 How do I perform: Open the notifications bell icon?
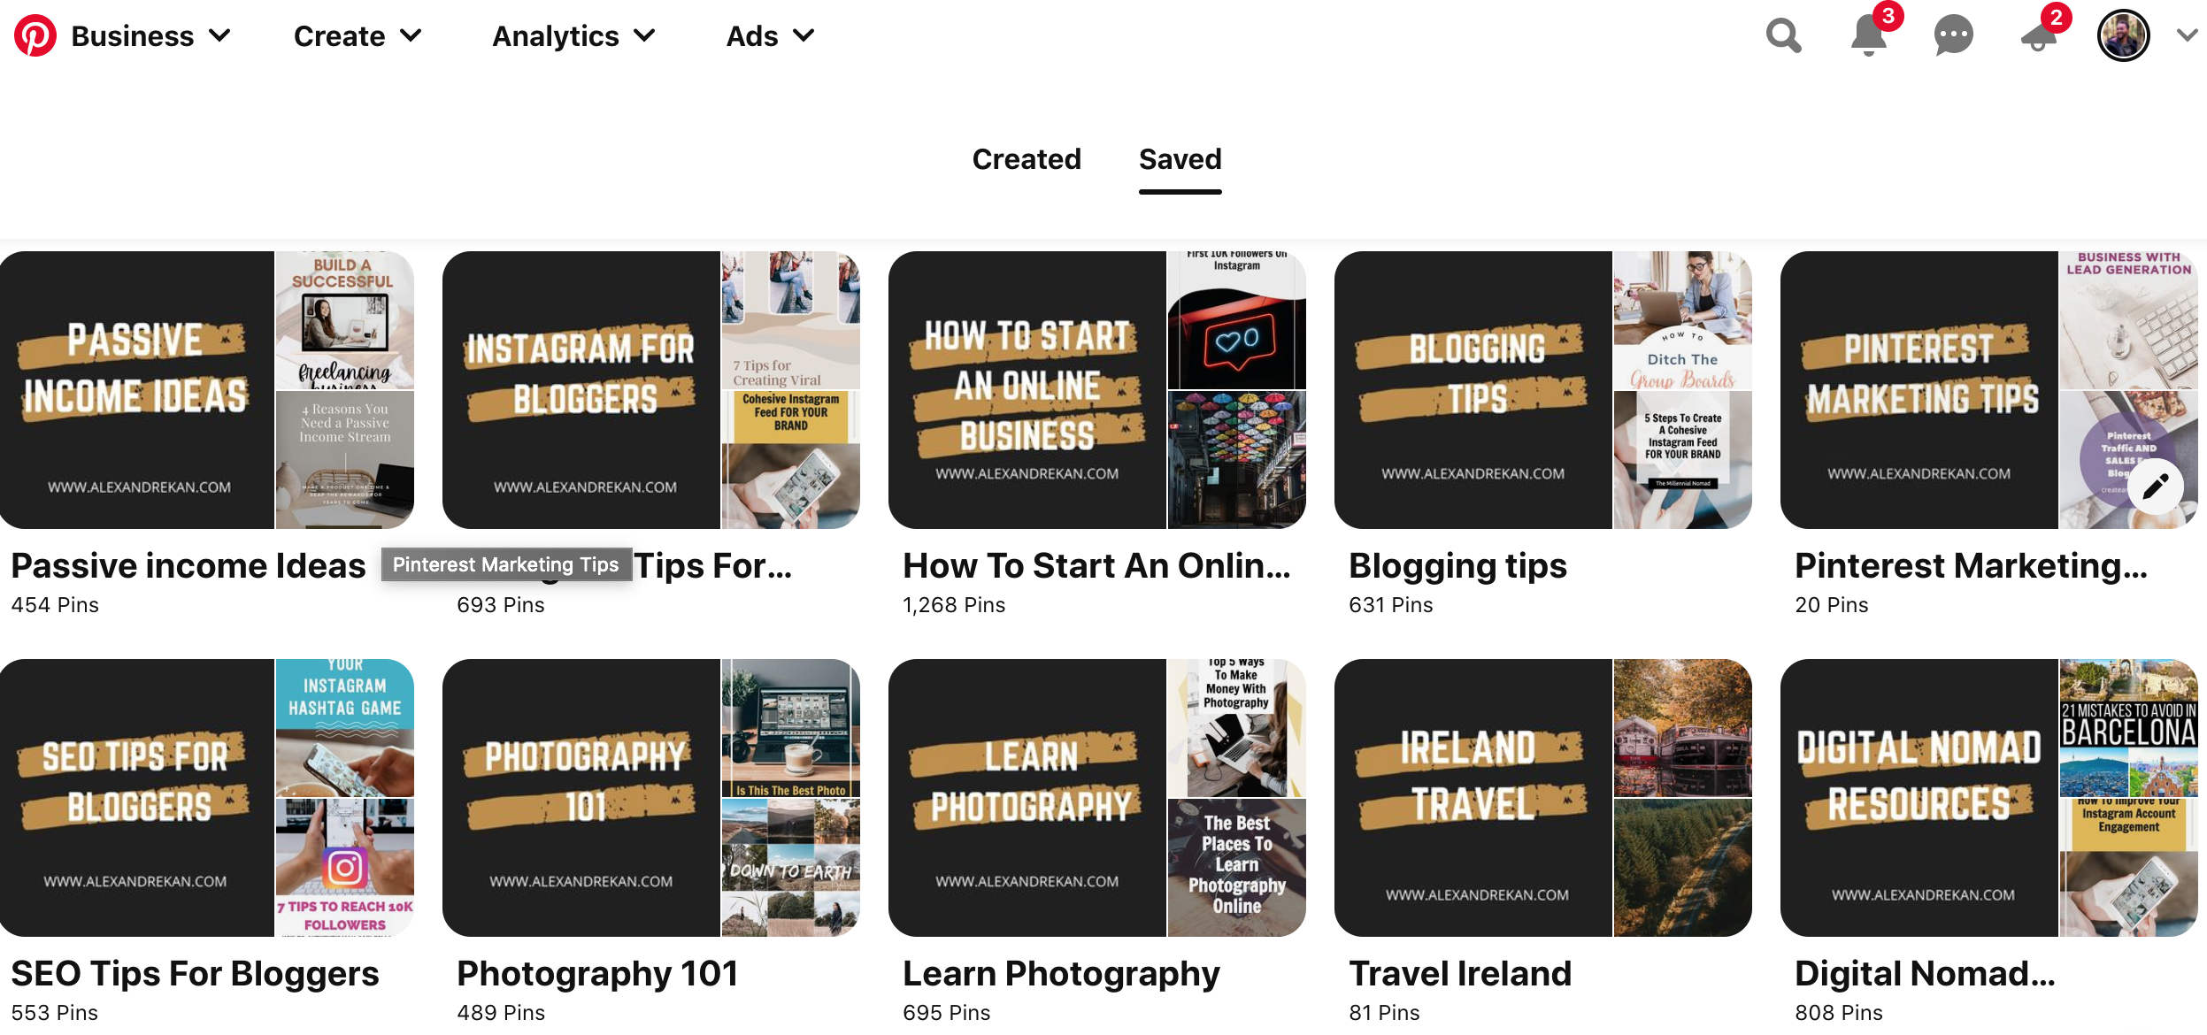1868,35
